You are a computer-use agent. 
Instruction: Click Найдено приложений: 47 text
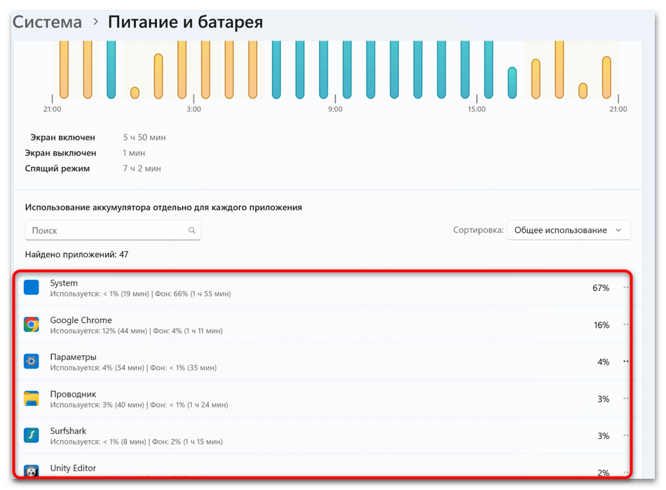point(76,254)
